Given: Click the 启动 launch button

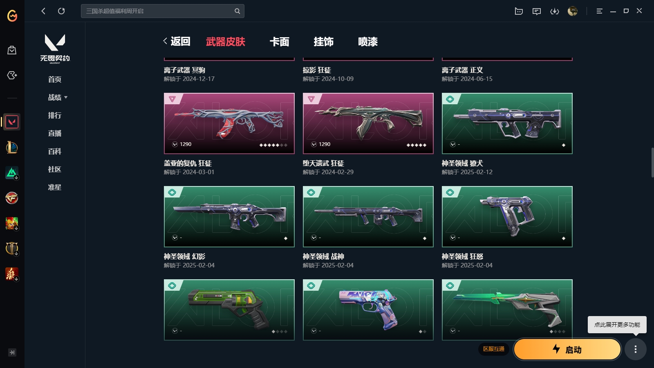Looking at the screenshot, I should coord(567,349).
